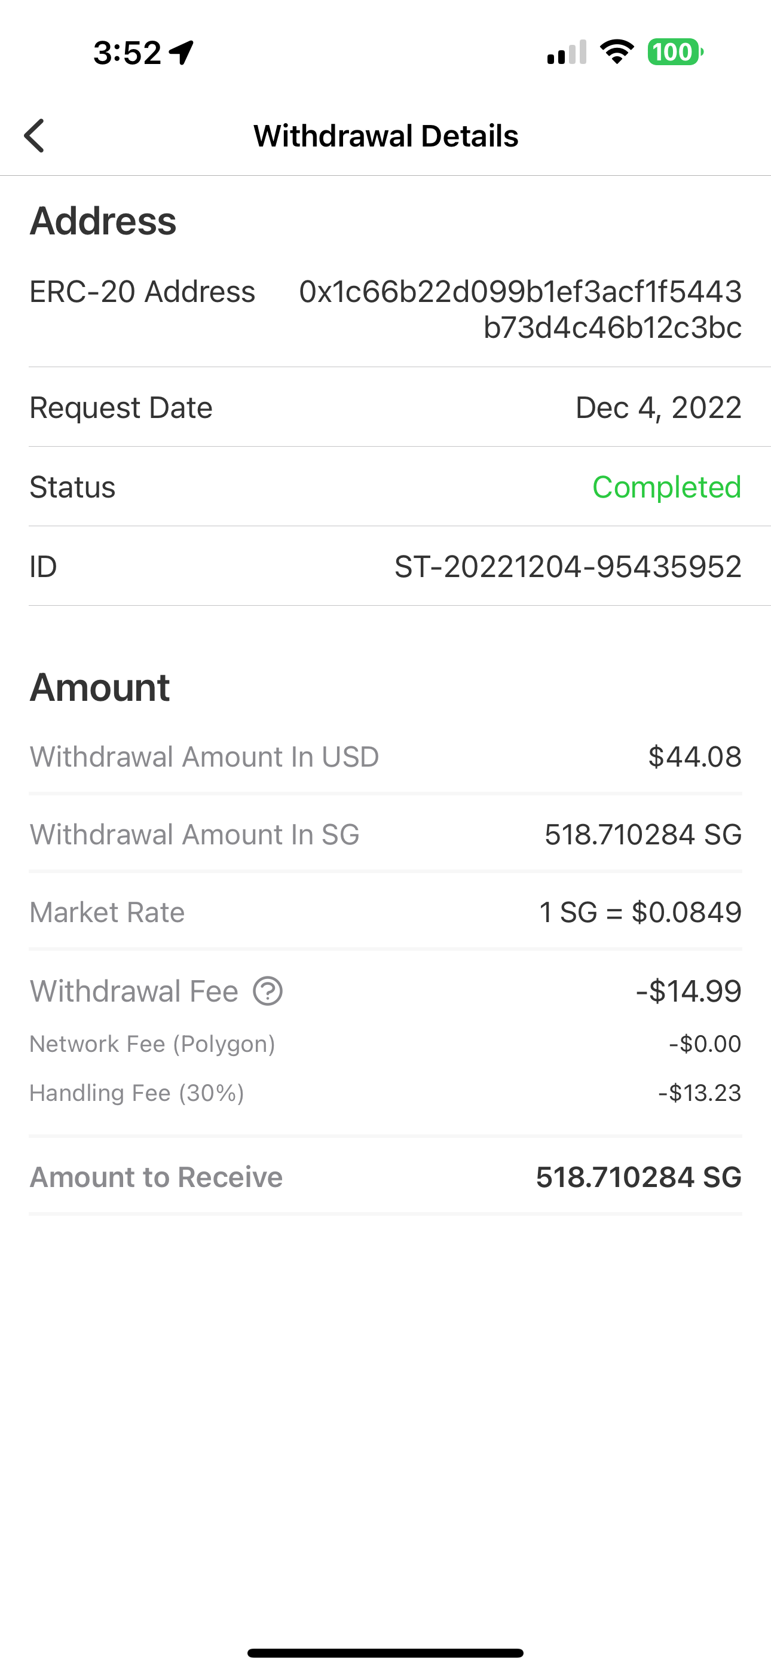The width and height of the screenshot is (771, 1672).
Task: Tap the Wi-Fi status icon
Action: pos(617,52)
